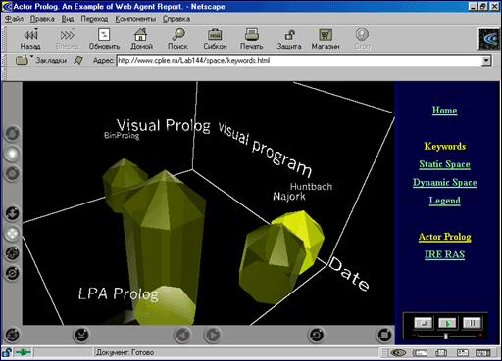Open the Закладки bookmarks dropdown
Screen dimensions: 502x361
click(x=41, y=60)
